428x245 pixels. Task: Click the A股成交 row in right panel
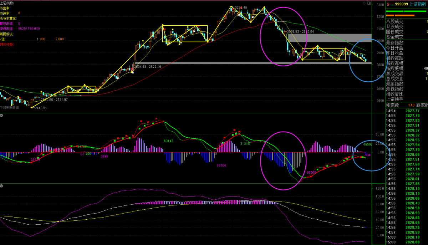(394, 21)
